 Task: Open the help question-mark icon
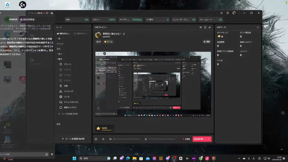click(228, 13)
